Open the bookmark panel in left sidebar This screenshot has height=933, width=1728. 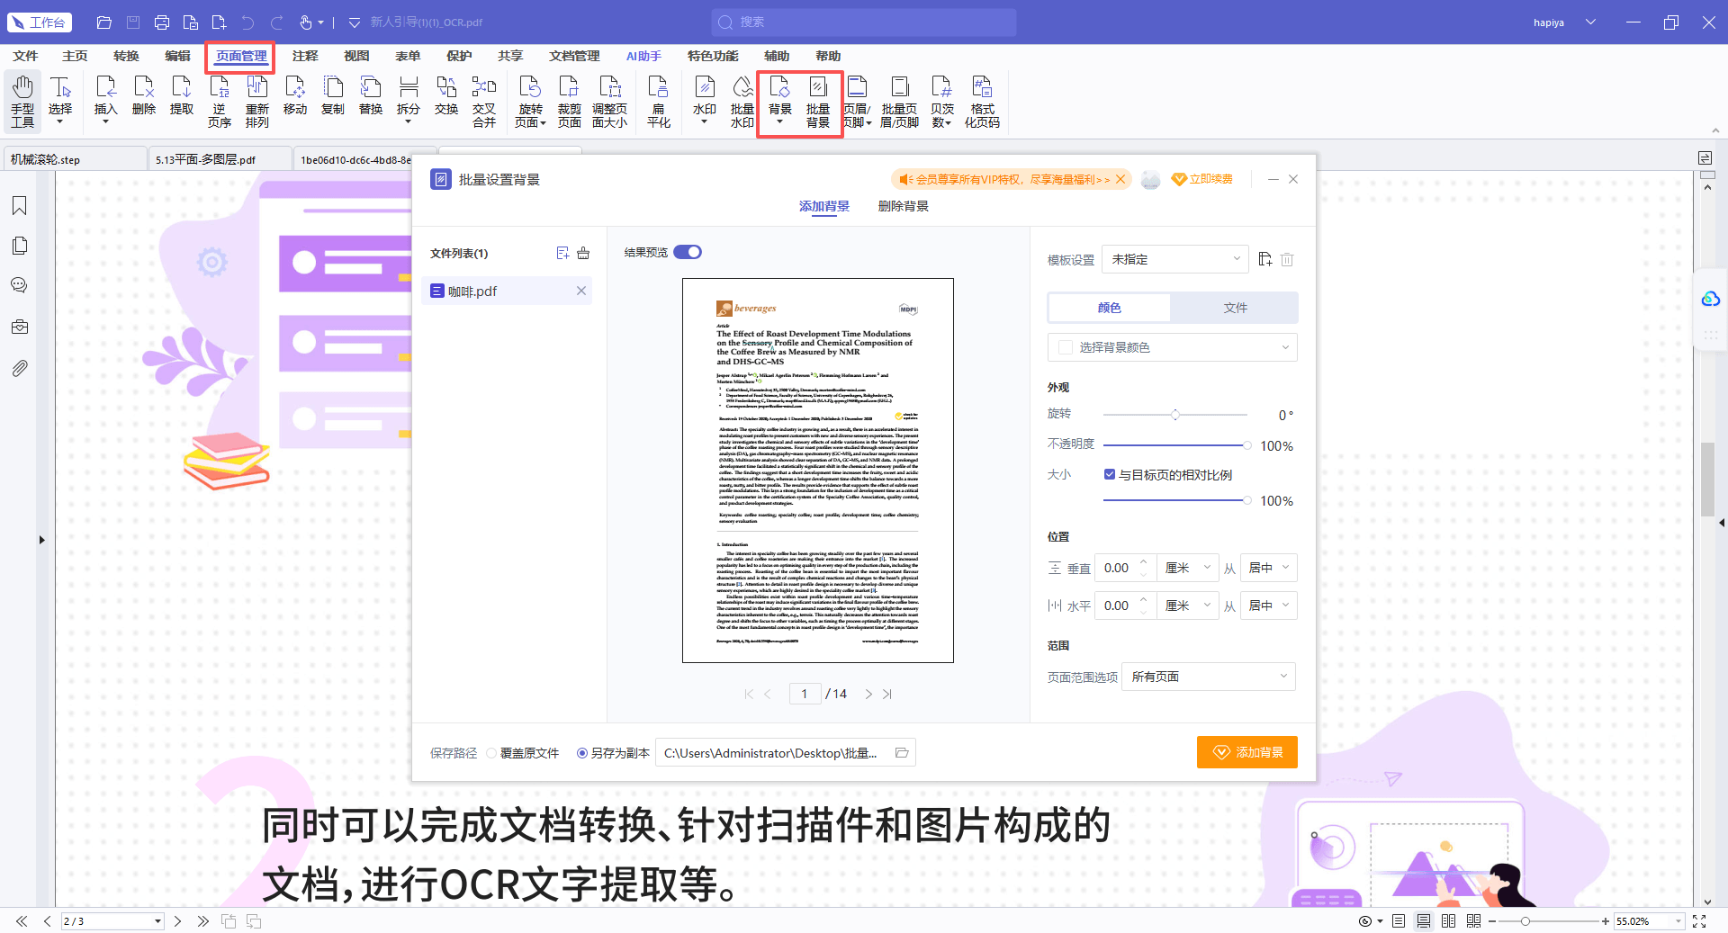pos(19,206)
